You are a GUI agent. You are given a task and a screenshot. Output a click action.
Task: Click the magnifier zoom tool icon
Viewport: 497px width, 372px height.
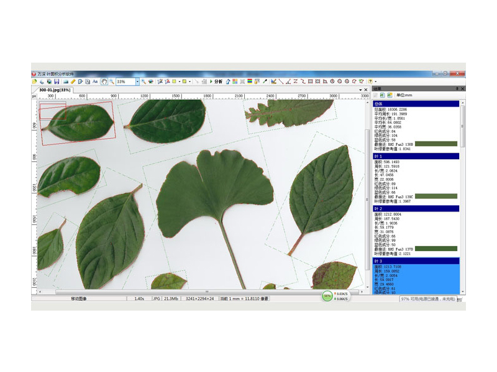111,81
